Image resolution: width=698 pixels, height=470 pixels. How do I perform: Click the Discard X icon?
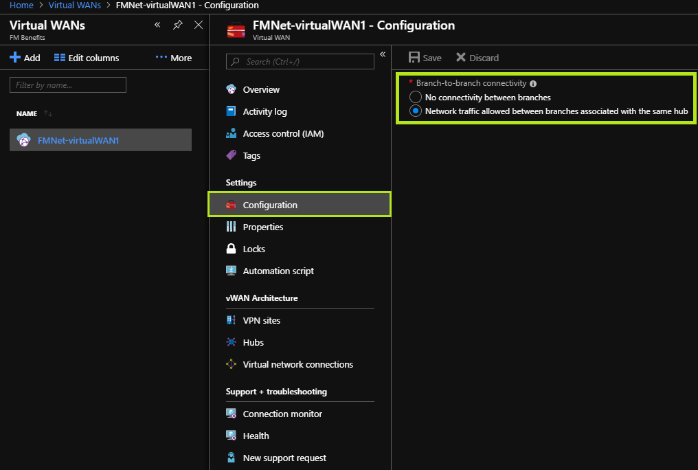pos(461,58)
